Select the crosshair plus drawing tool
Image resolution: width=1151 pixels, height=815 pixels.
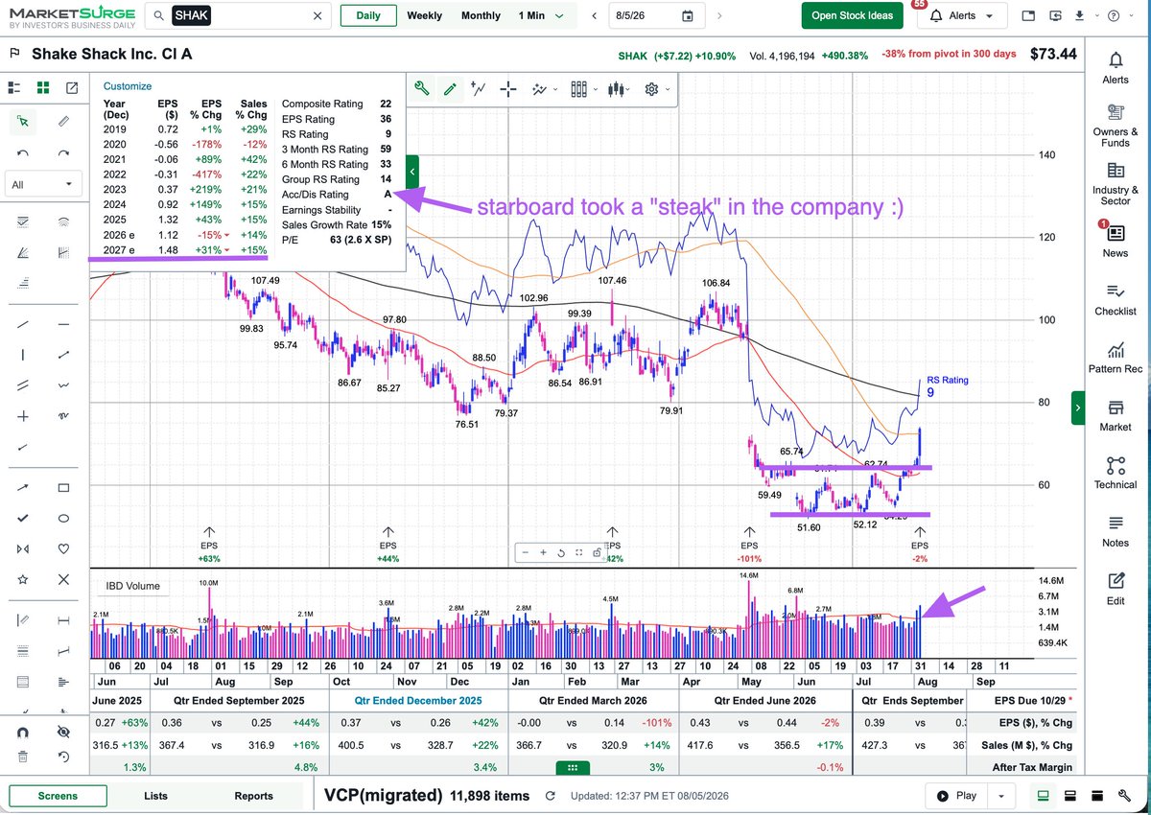23,416
